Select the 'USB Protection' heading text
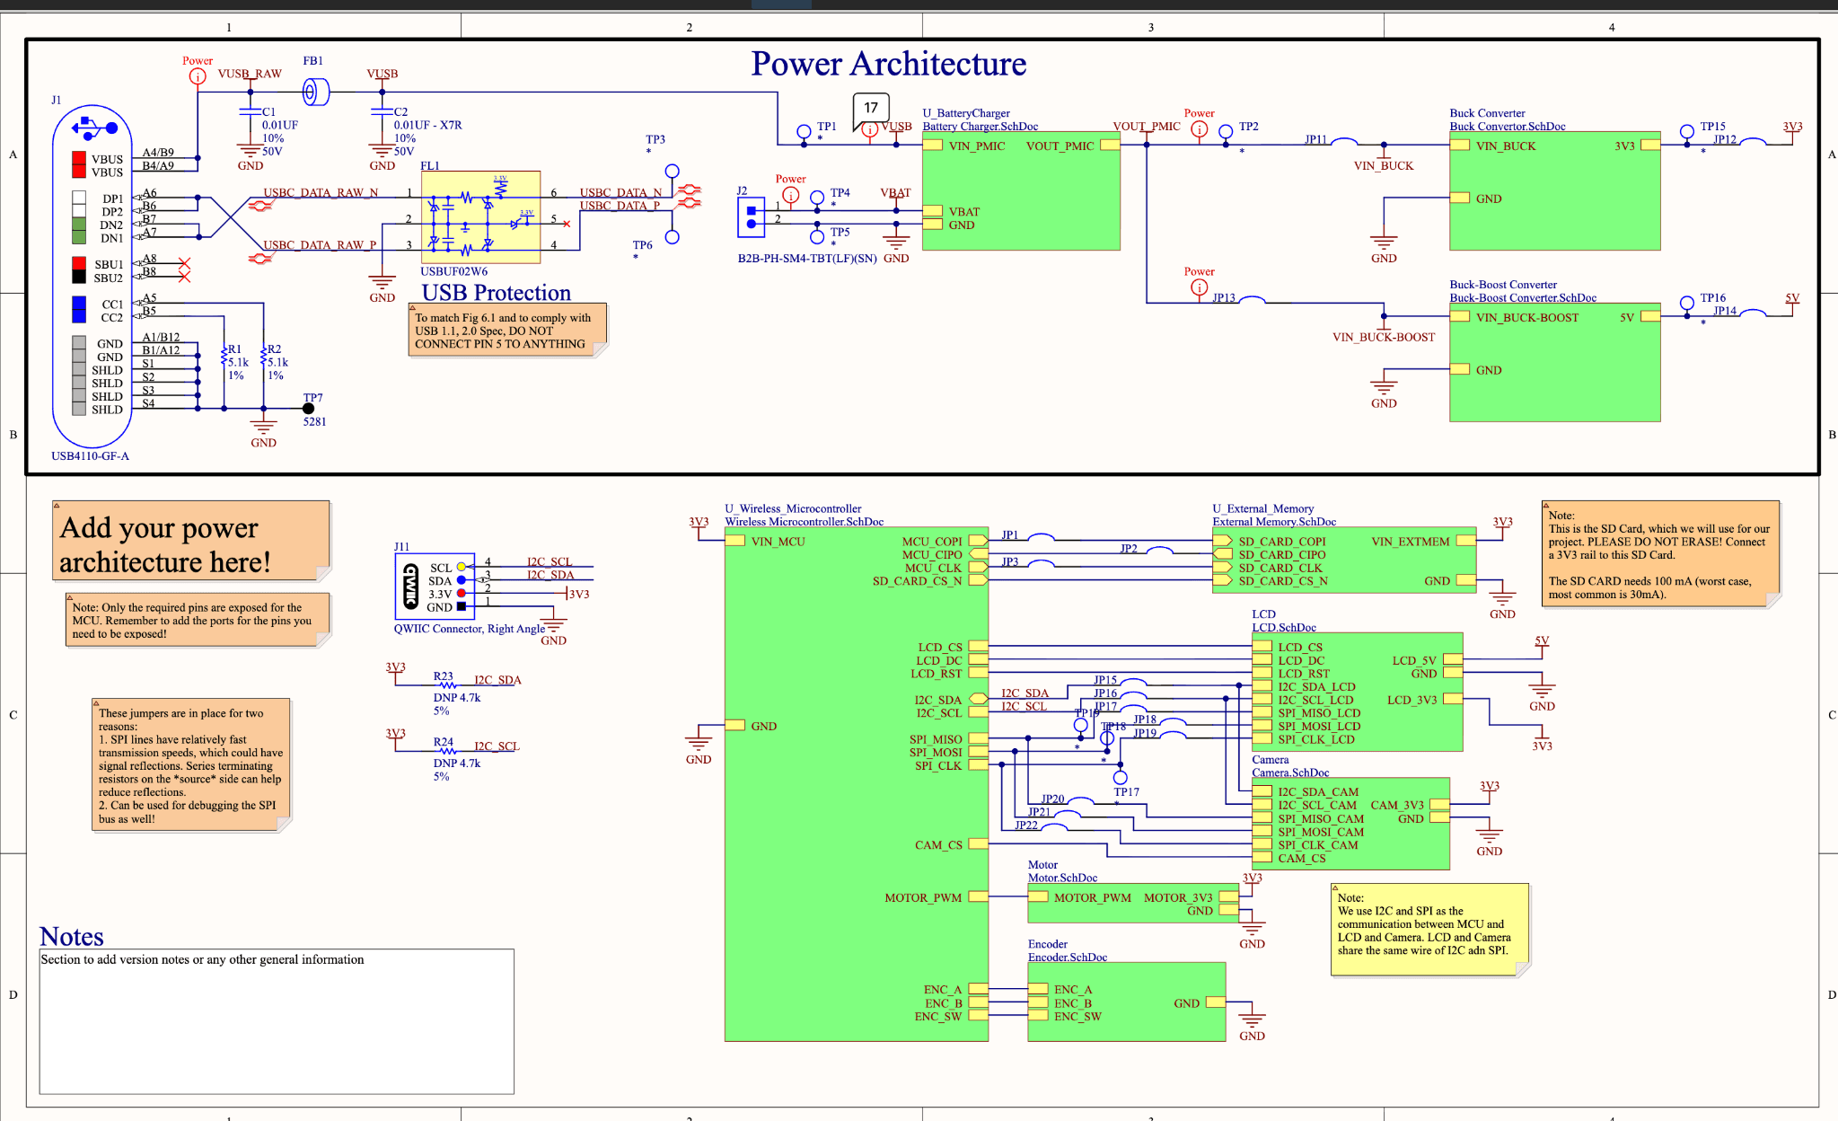 point(496,293)
